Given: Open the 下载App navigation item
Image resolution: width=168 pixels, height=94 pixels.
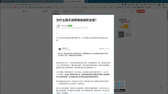Looking at the screenshot, I should click(55, 11).
